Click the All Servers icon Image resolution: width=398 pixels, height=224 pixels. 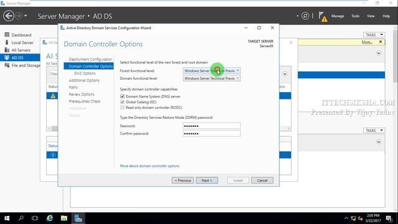7,50
